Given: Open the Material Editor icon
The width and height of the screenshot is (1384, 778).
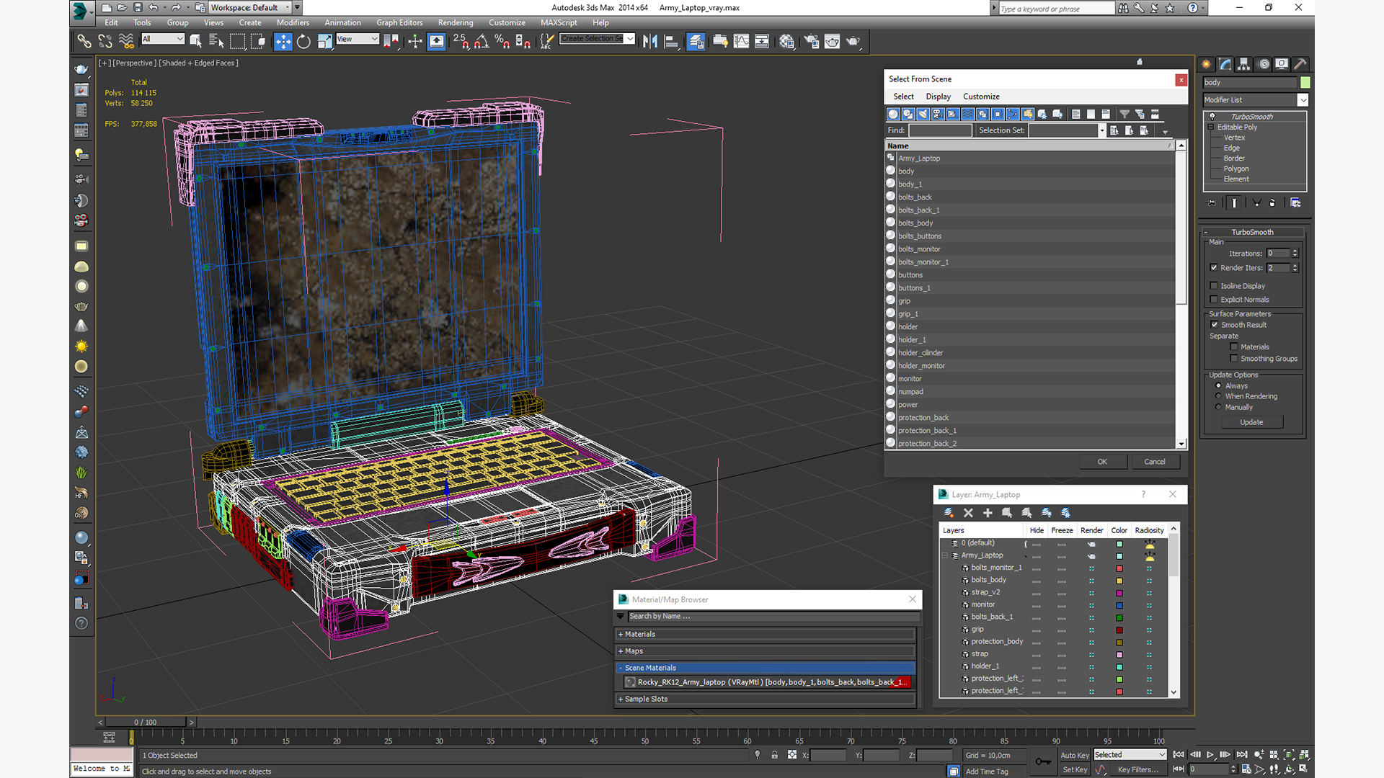Looking at the screenshot, I should coord(786,42).
